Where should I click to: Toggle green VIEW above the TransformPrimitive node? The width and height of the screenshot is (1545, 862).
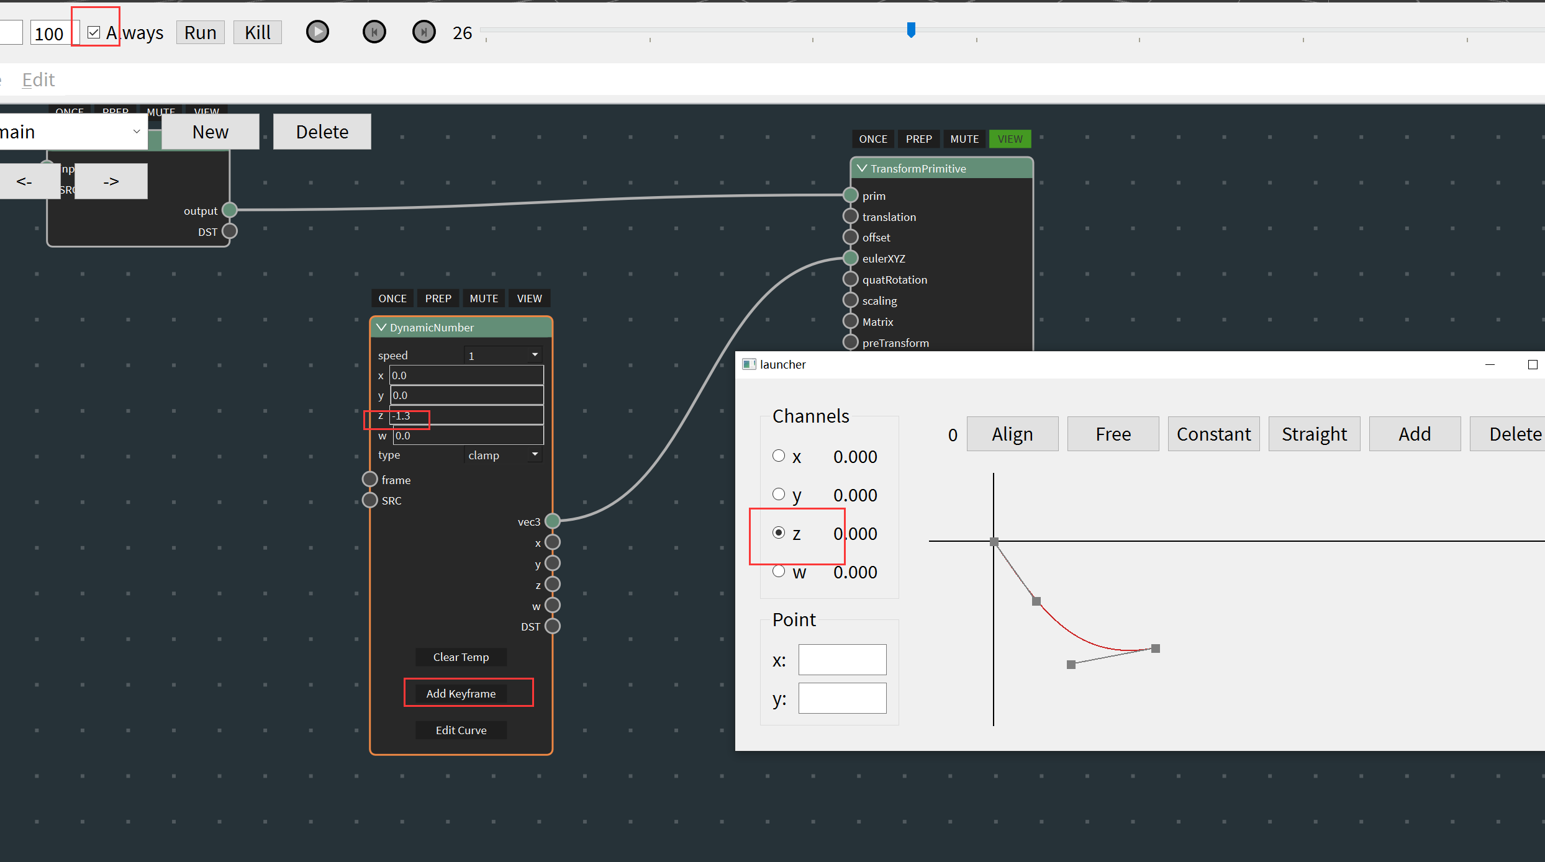(x=1010, y=139)
